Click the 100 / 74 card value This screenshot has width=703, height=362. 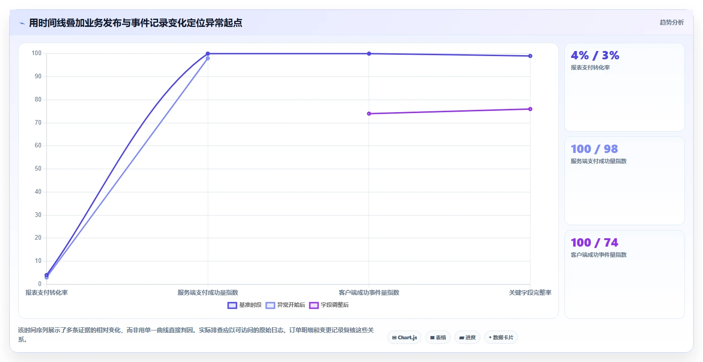594,242
